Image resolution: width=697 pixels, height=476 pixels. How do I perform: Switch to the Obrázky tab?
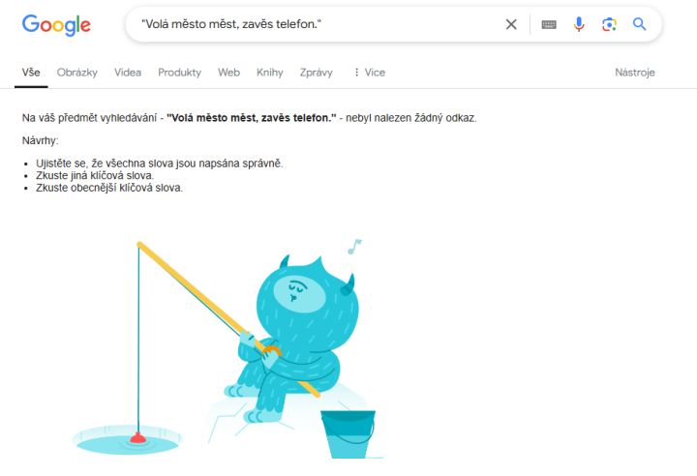point(76,73)
